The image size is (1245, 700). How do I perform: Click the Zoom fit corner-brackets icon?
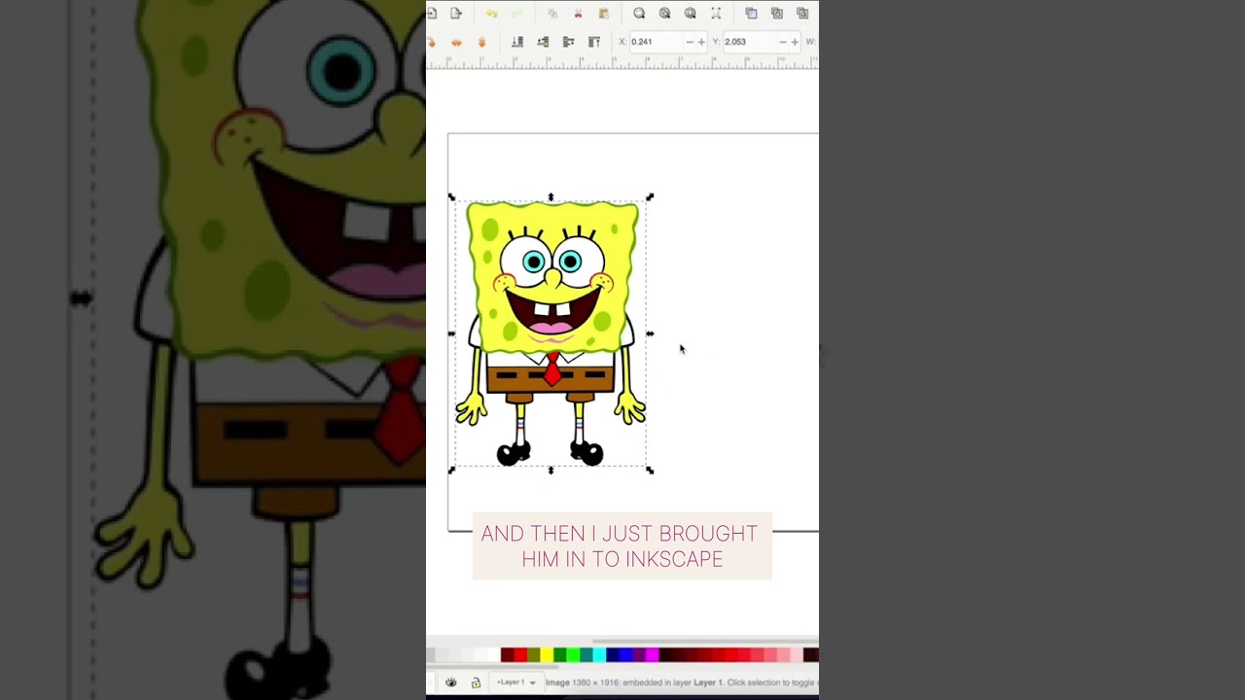(716, 14)
